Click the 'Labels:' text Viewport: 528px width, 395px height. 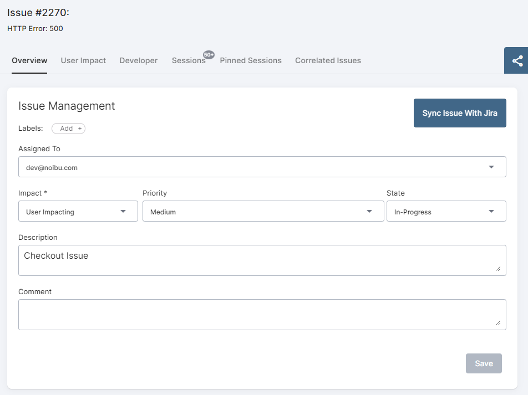[31, 128]
